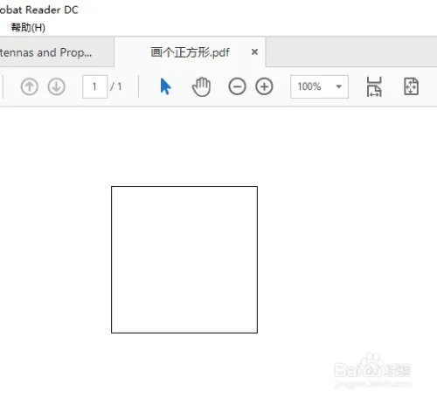Go to the next page arrow
The image size is (437, 399).
click(56, 86)
